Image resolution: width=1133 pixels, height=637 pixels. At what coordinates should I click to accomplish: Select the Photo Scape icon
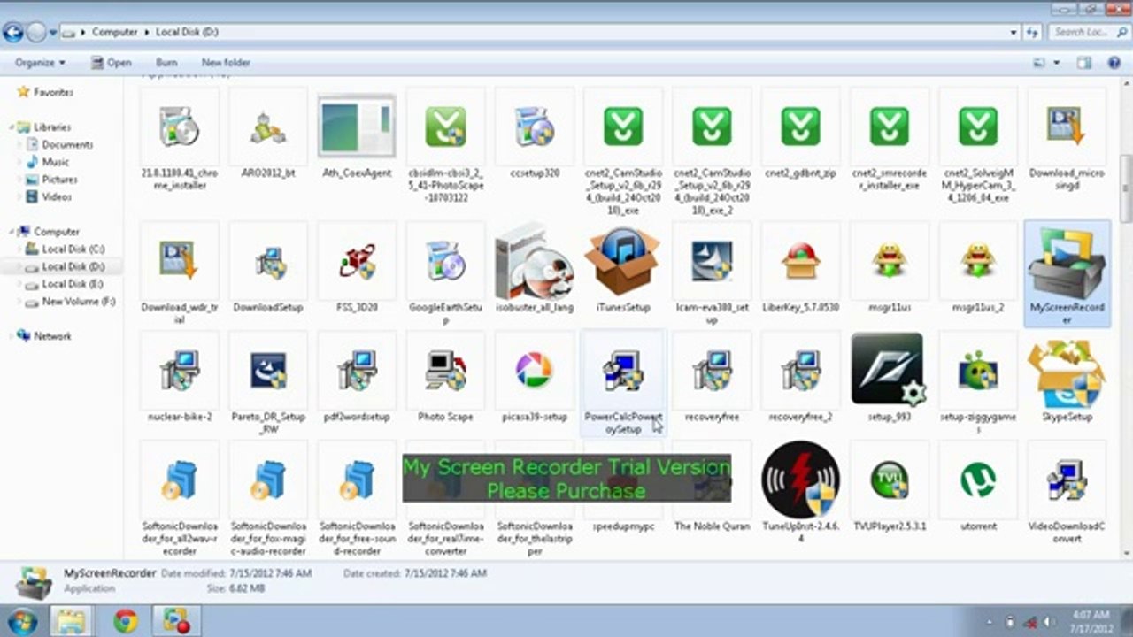pyautogui.click(x=445, y=371)
